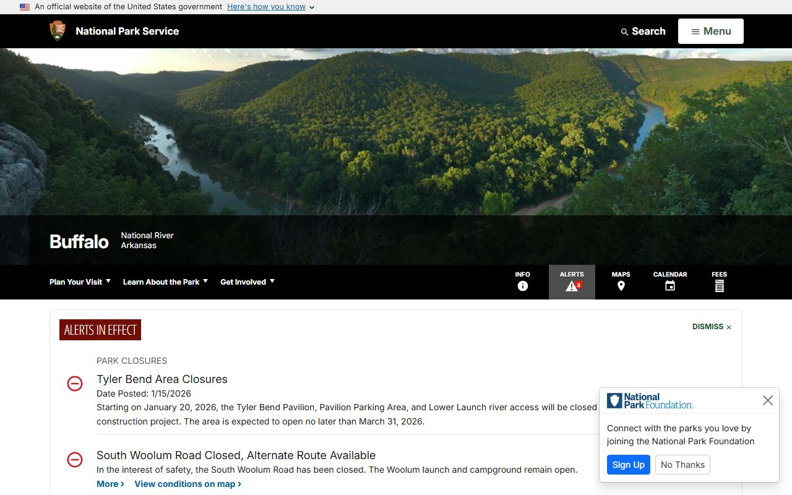
Task: Click the ALERTS IN EFFECT label
Action: 100,330
